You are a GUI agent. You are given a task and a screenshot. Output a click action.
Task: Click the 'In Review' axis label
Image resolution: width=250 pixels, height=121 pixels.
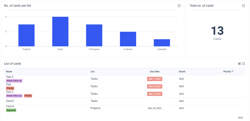128,49
